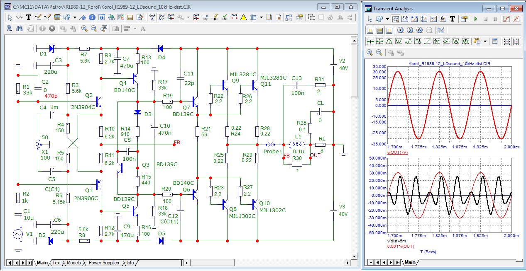This screenshot has width=526, height=271.
Task: Switch to the Models tab
Action: pos(73,263)
